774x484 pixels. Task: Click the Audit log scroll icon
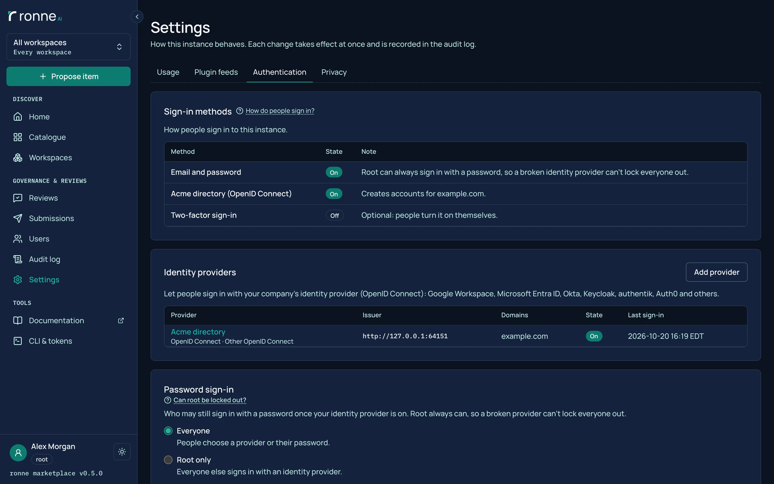coord(17,259)
